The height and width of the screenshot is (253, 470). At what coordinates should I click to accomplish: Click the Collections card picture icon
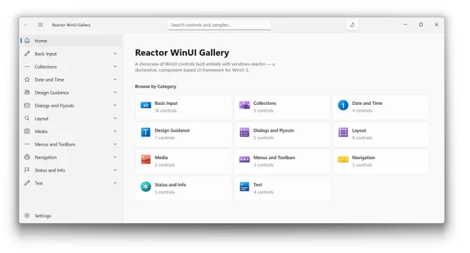click(x=244, y=105)
